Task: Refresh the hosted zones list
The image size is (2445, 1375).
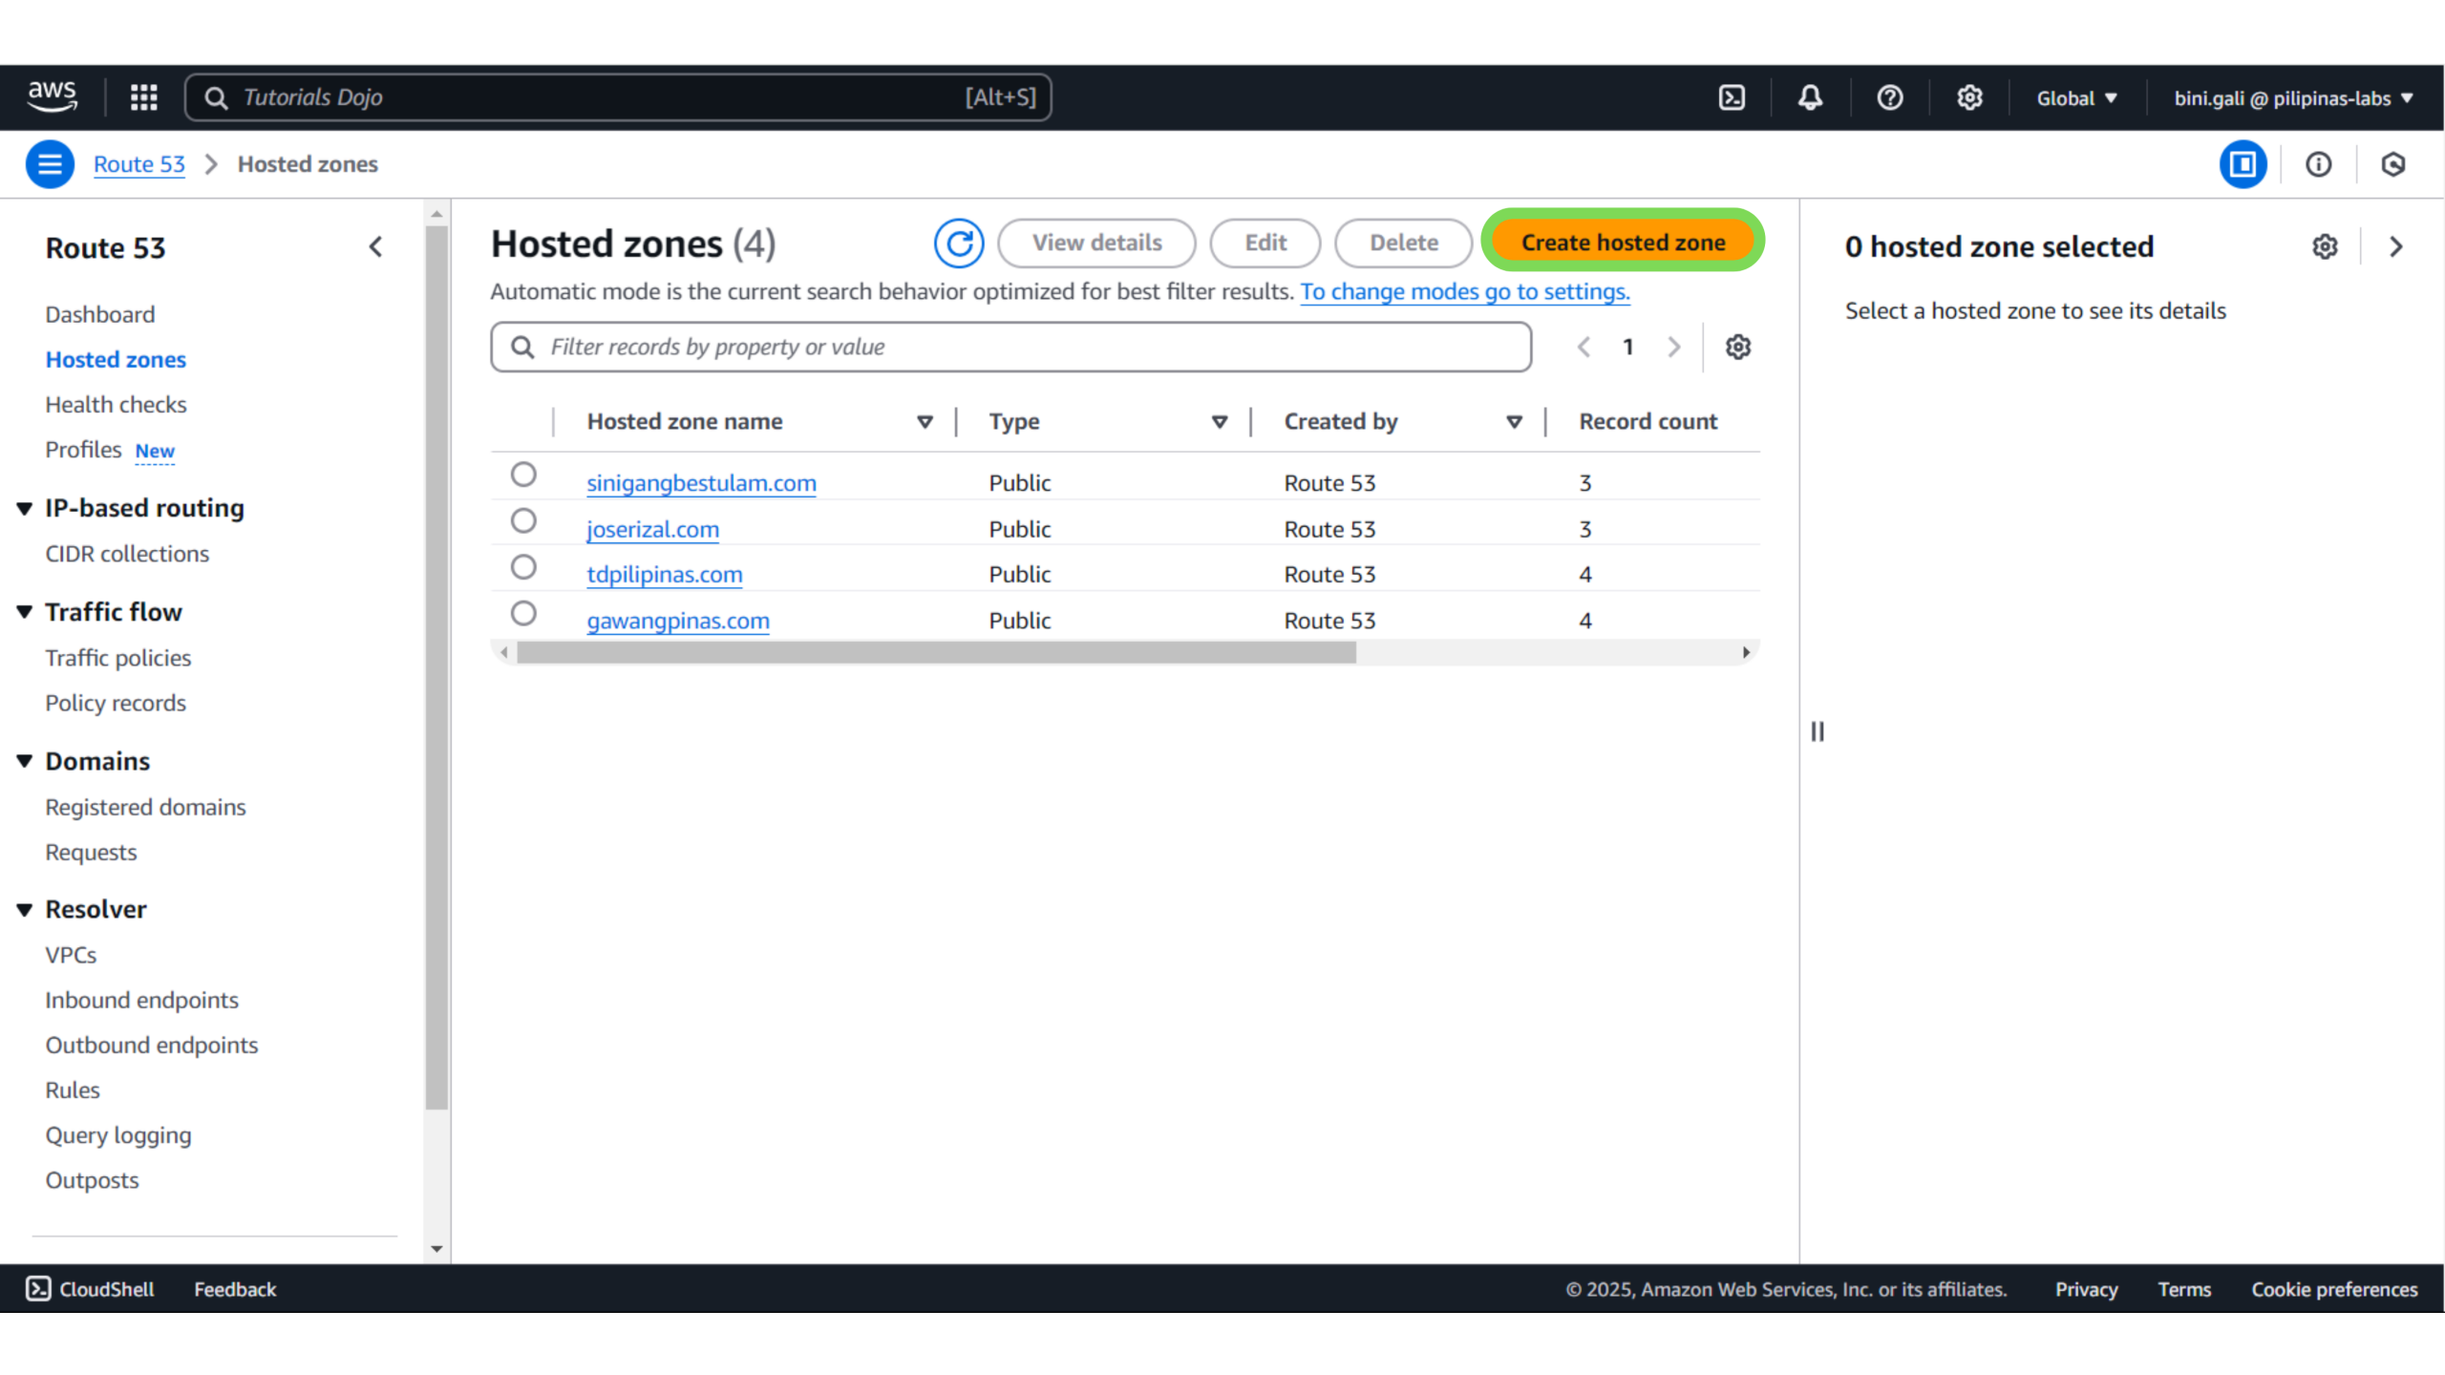Action: 959,243
